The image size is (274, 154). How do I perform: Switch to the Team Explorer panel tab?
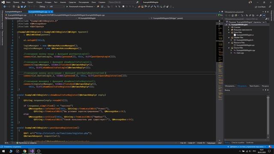click(x=254, y=86)
